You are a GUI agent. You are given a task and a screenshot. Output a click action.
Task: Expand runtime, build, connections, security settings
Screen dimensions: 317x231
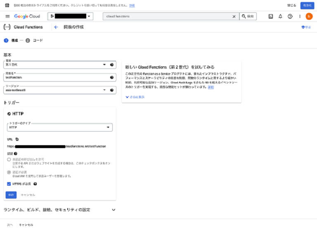point(59,210)
